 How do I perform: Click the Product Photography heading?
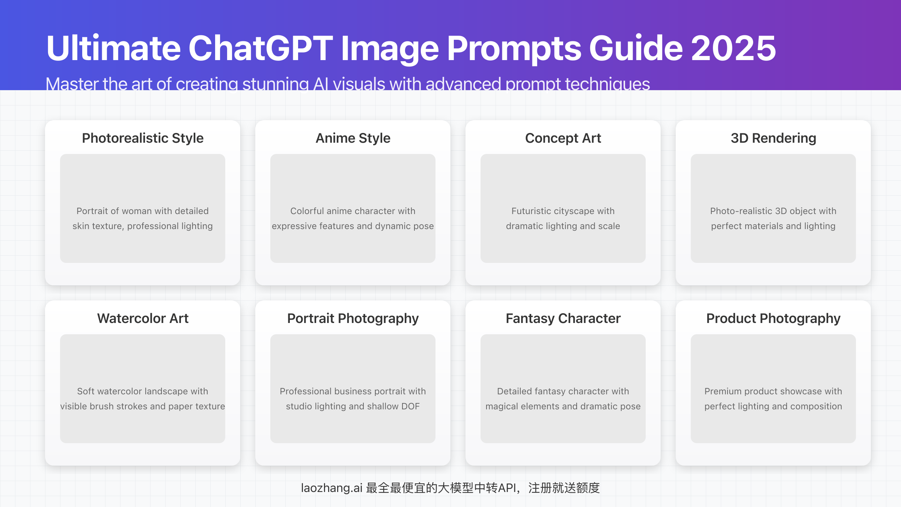click(773, 318)
